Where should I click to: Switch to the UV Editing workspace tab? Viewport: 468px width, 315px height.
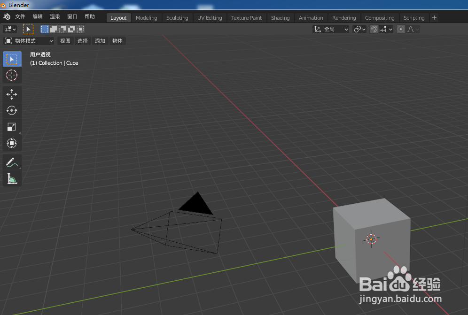pos(210,18)
